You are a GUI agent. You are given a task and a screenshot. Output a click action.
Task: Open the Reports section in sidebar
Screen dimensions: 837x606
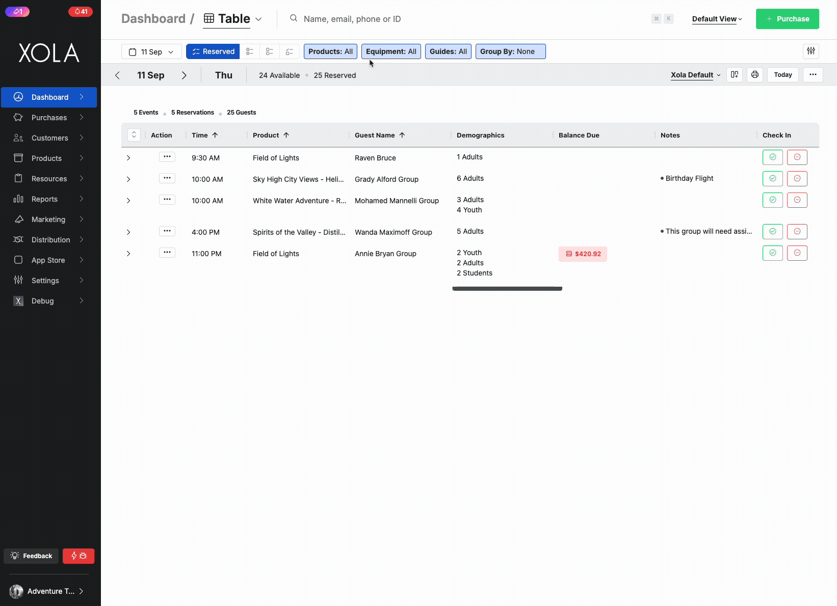click(44, 199)
